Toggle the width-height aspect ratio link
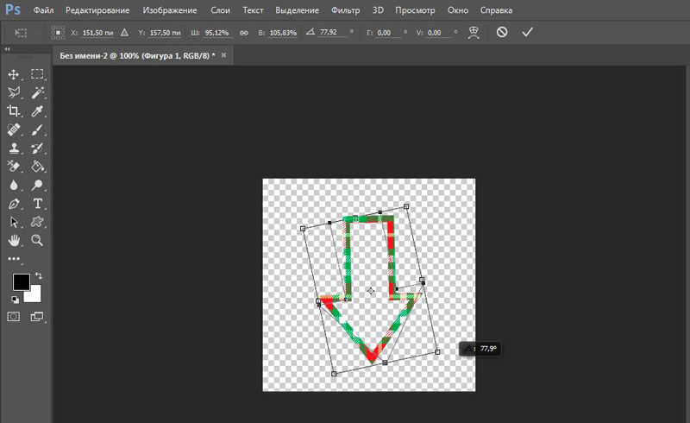690x423 pixels. click(244, 33)
